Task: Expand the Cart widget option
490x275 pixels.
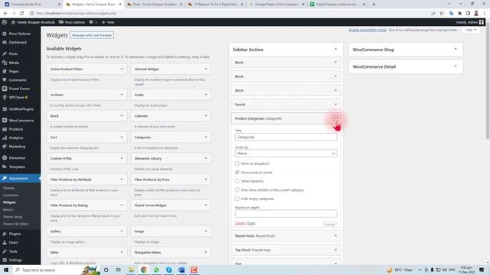Action: tap(122, 137)
